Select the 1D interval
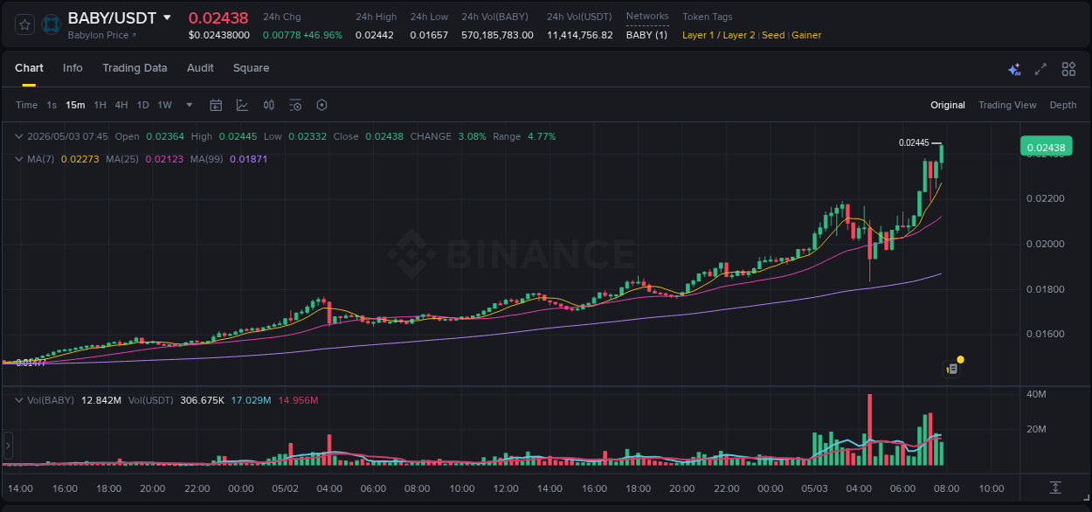1092x512 pixels. 142,105
